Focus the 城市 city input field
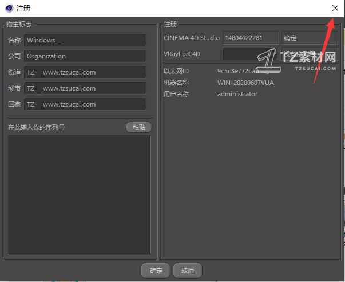Viewport: 345px width, 282px height. 85,88
